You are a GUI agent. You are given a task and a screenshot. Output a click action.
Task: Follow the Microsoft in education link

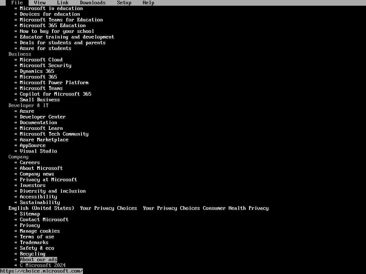51,9
